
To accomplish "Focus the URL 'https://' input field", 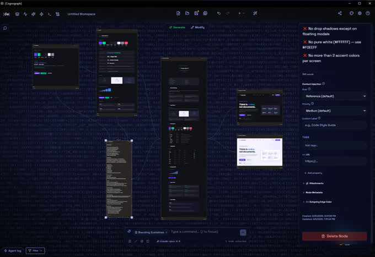I will click(x=334, y=161).
